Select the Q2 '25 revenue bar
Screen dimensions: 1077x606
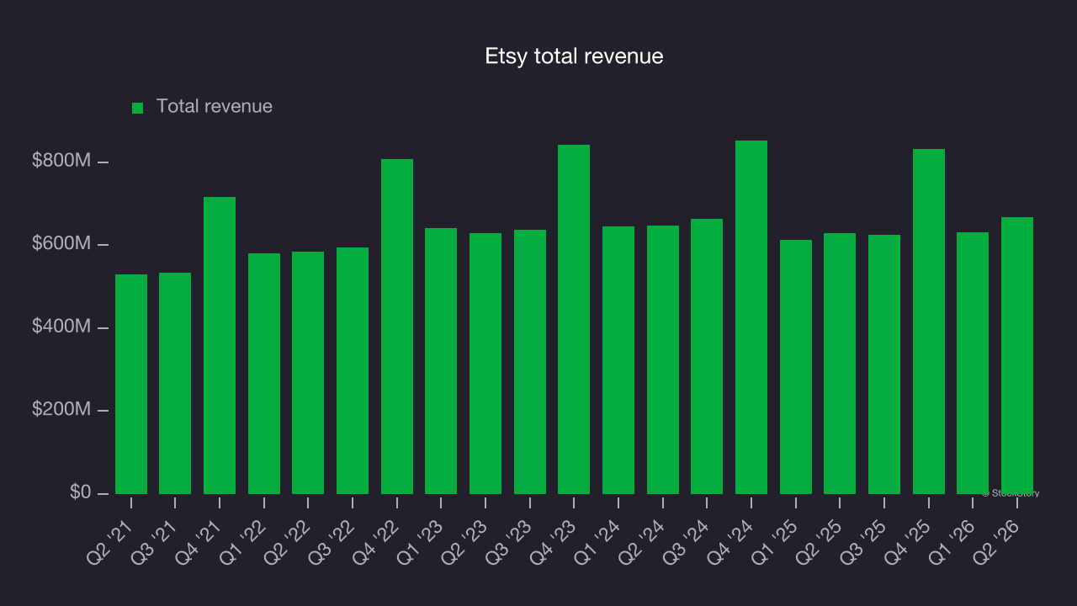tap(840, 364)
